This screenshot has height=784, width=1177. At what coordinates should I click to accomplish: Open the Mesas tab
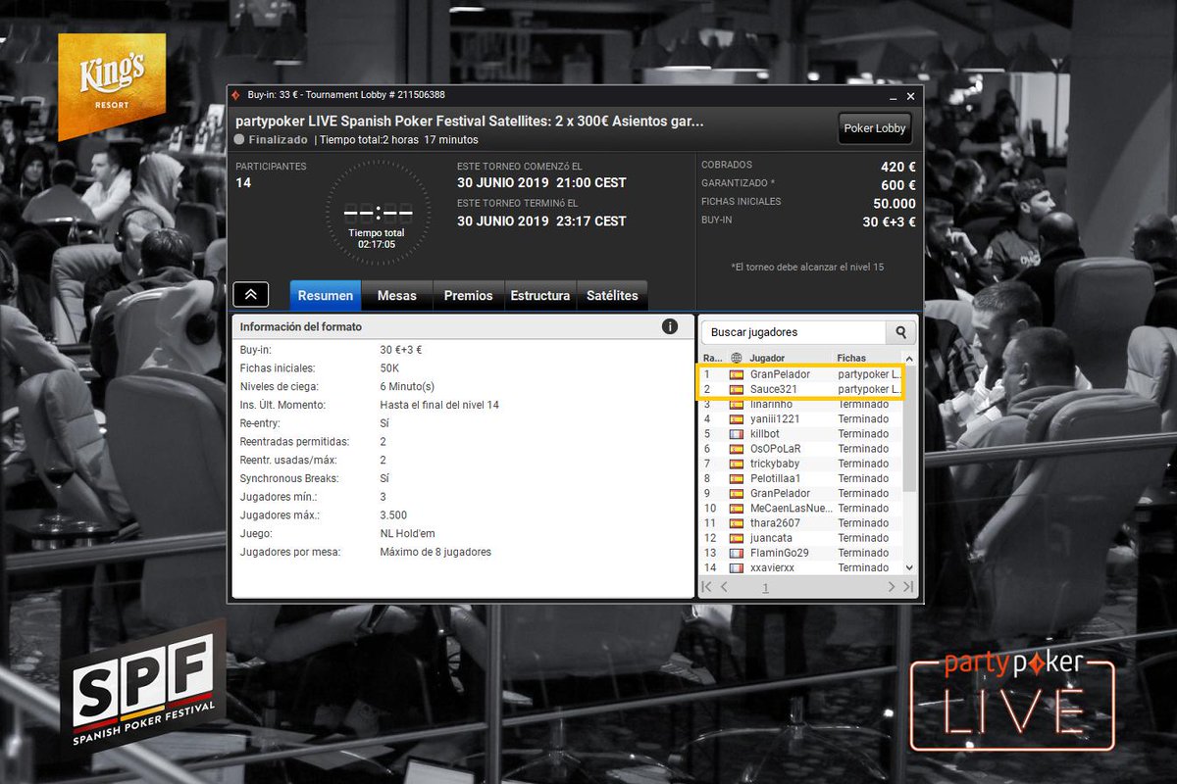397,295
